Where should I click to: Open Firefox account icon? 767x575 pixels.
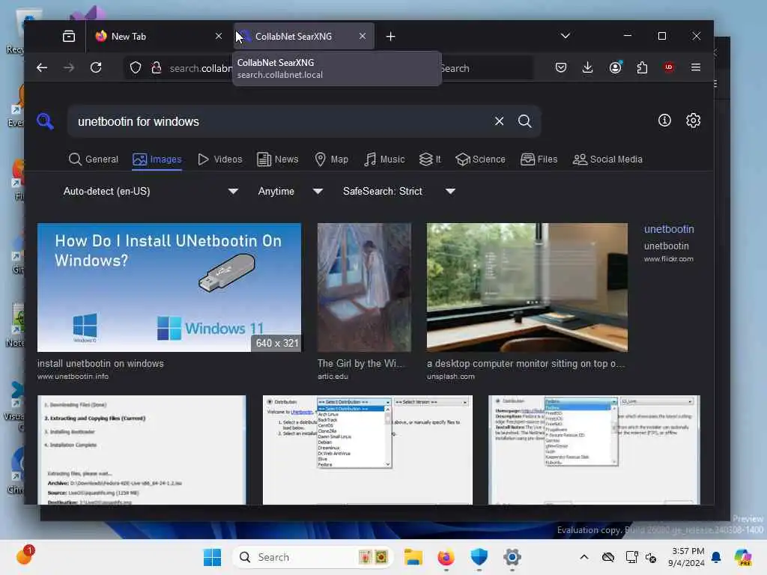(616, 67)
